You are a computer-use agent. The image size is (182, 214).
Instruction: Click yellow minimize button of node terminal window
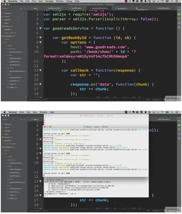click(x=47, y=127)
